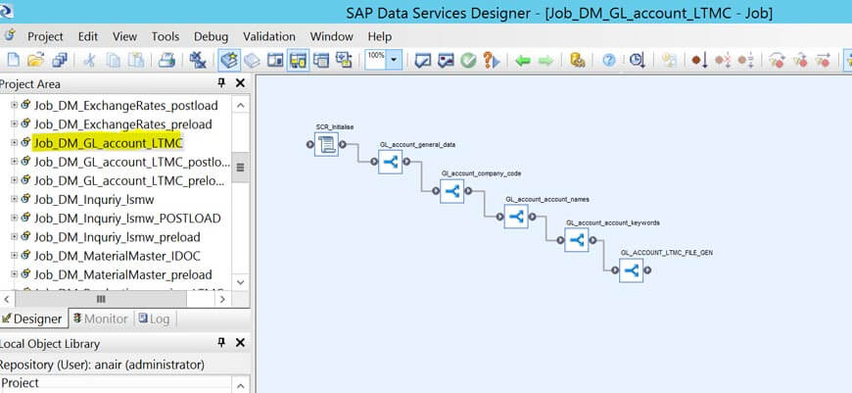The width and height of the screenshot is (852, 393).
Task: Open the 100% zoom dropdown arrow
Action: [395, 61]
